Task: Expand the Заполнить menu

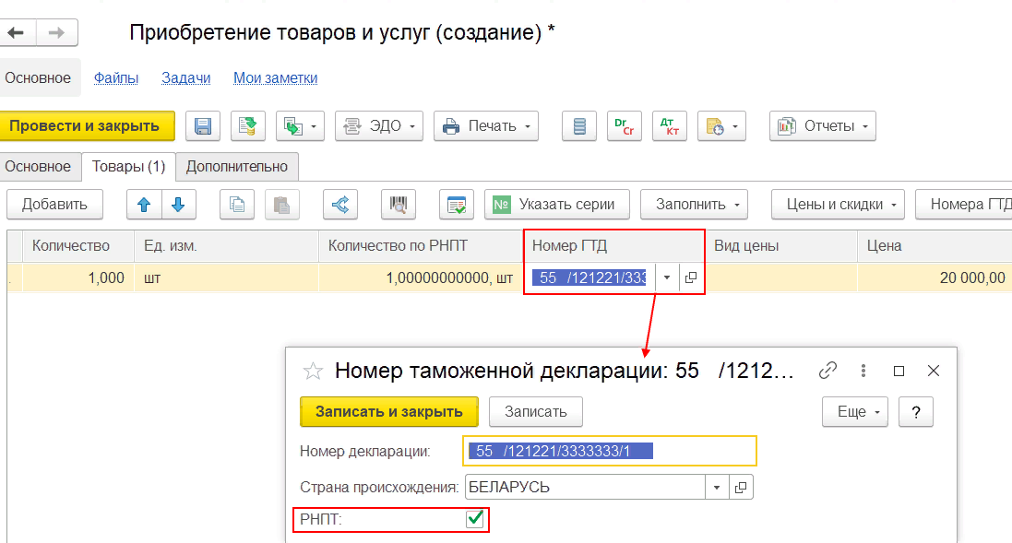Action: click(x=693, y=205)
